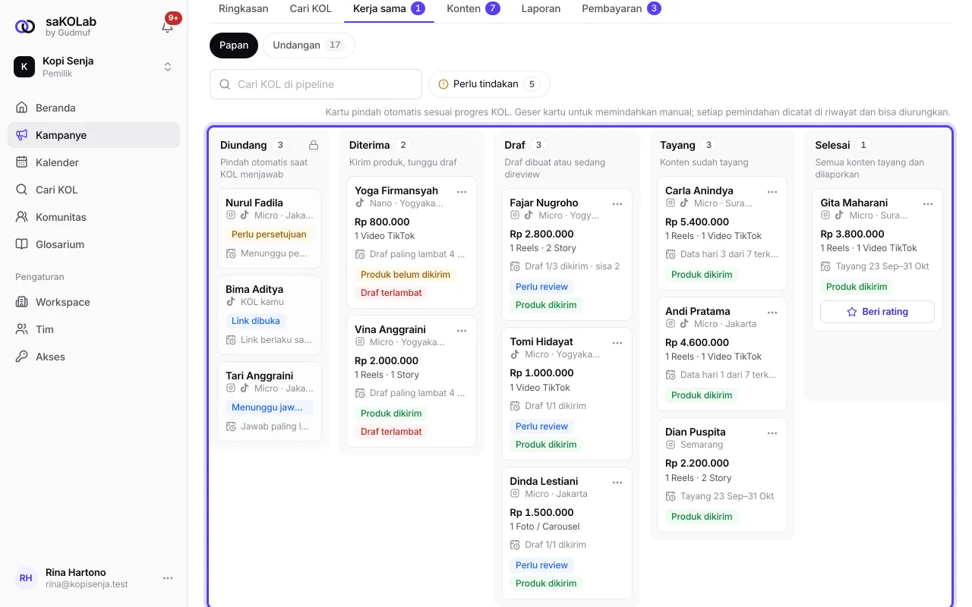
Task: Select the Papan view toggle
Action: (x=234, y=46)
